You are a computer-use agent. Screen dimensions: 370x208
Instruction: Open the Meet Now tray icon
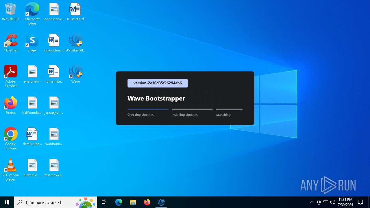tap(319, 202)
